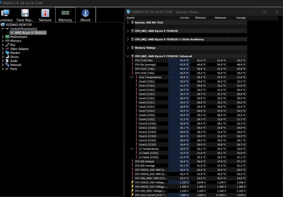Collapse the Core Temperatures subgroup
The height and width of the screenshot is (197, 283).
point(132,77)
